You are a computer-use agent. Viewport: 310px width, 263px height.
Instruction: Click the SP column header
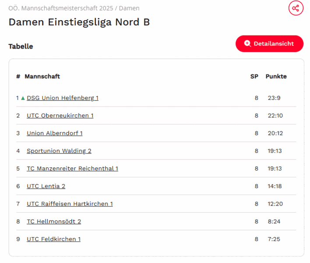254,76
